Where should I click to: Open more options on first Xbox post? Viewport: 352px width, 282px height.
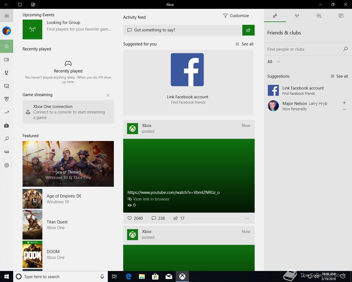pos(247,218)
